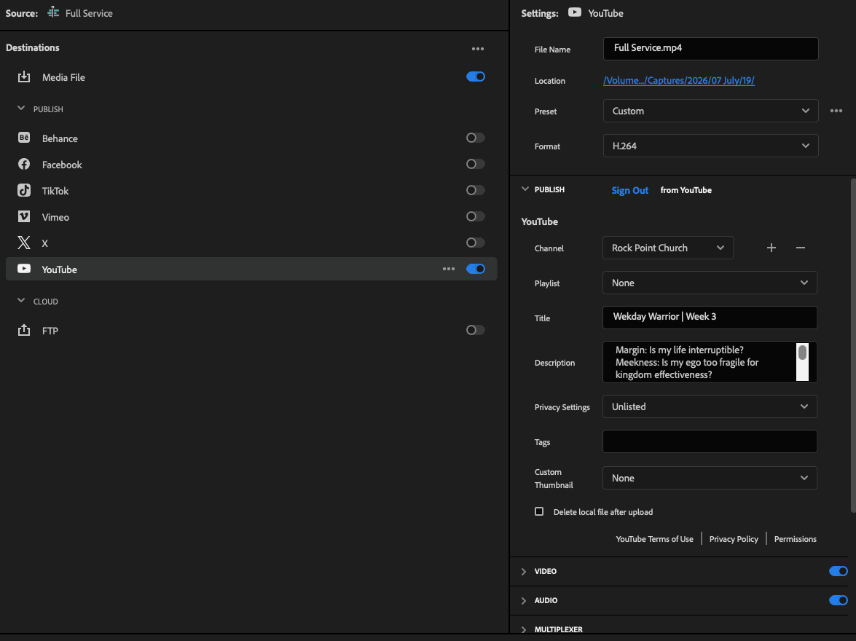856x641 pixels.
Task: Open Privacy Settings dropdown showing Unlisted
Action: 710,406
